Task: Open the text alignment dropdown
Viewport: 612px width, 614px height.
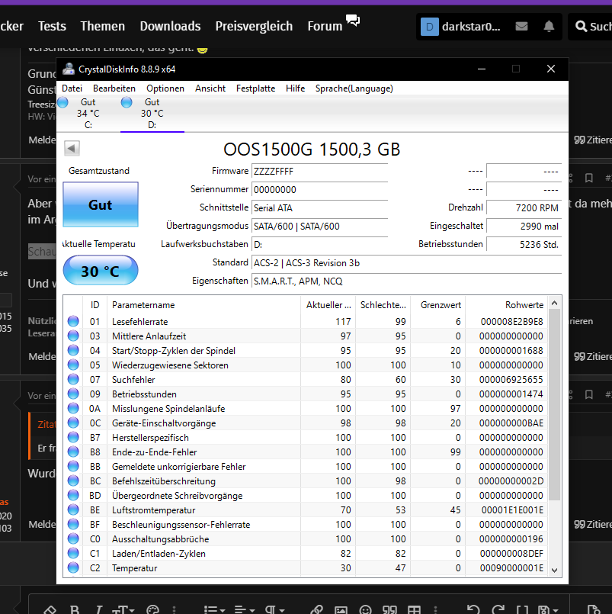Action: 243,609
